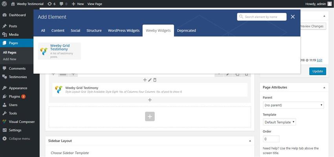
Task: Open the Tools menu
Action: 13,113
